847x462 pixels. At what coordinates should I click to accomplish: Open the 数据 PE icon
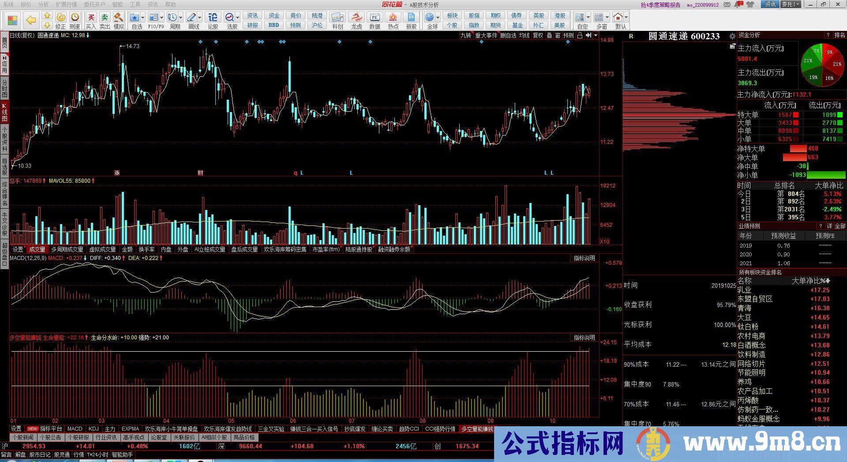(375, 17)
